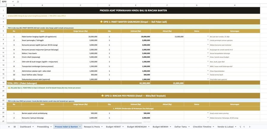The height and width of the screenshot is (129, 267).
Task: Select the cell Sesari kelihan adat / banjar
Action: 42,75
